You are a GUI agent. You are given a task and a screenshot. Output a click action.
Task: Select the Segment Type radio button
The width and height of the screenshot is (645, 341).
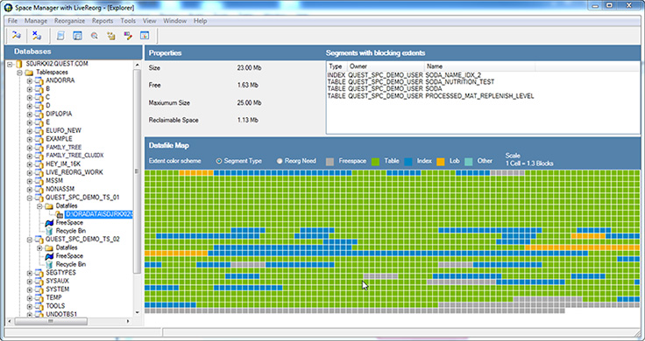point(219,161)
